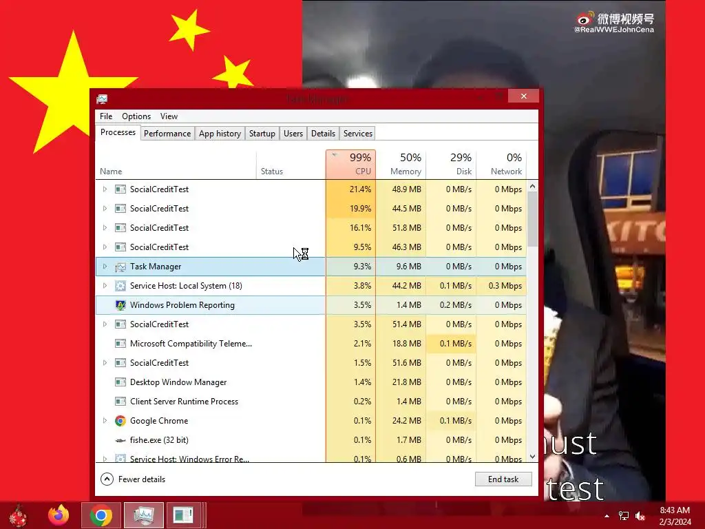This screenshot has height=529, width=705.
Task: Switch to the Users tab
Action: pyautogui.click(x=293, y=134)
